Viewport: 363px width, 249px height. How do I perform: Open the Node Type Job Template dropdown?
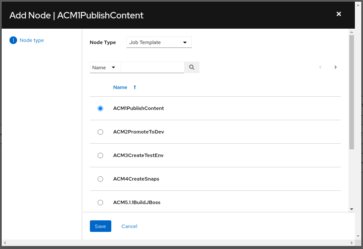coord(159,42)
